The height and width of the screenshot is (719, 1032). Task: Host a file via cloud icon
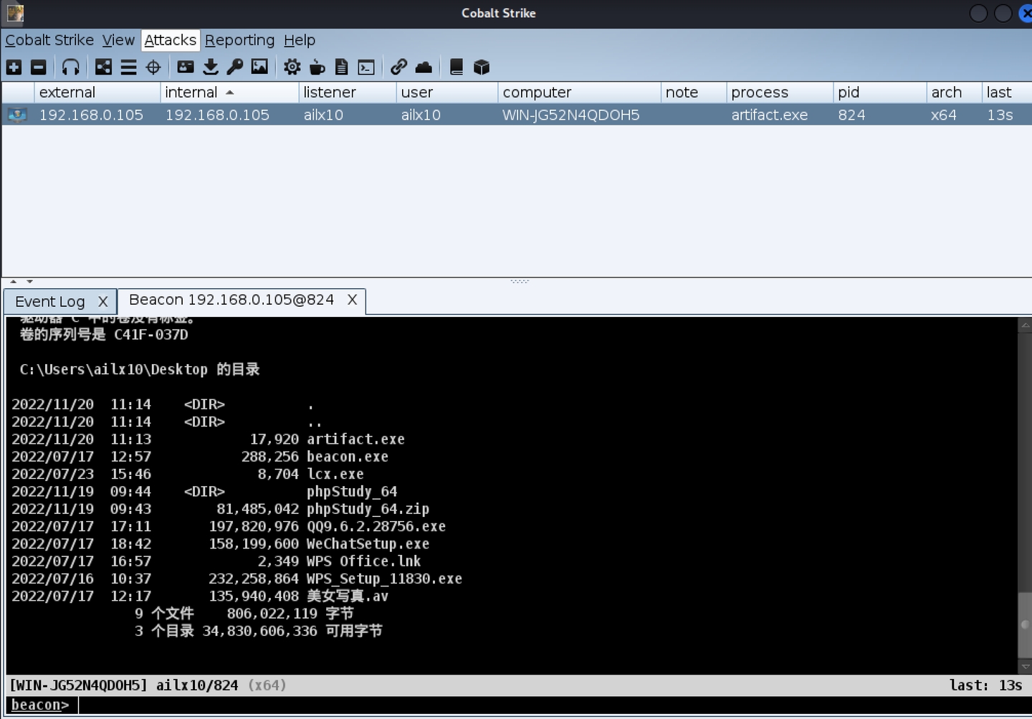click(x=424, y=67)
